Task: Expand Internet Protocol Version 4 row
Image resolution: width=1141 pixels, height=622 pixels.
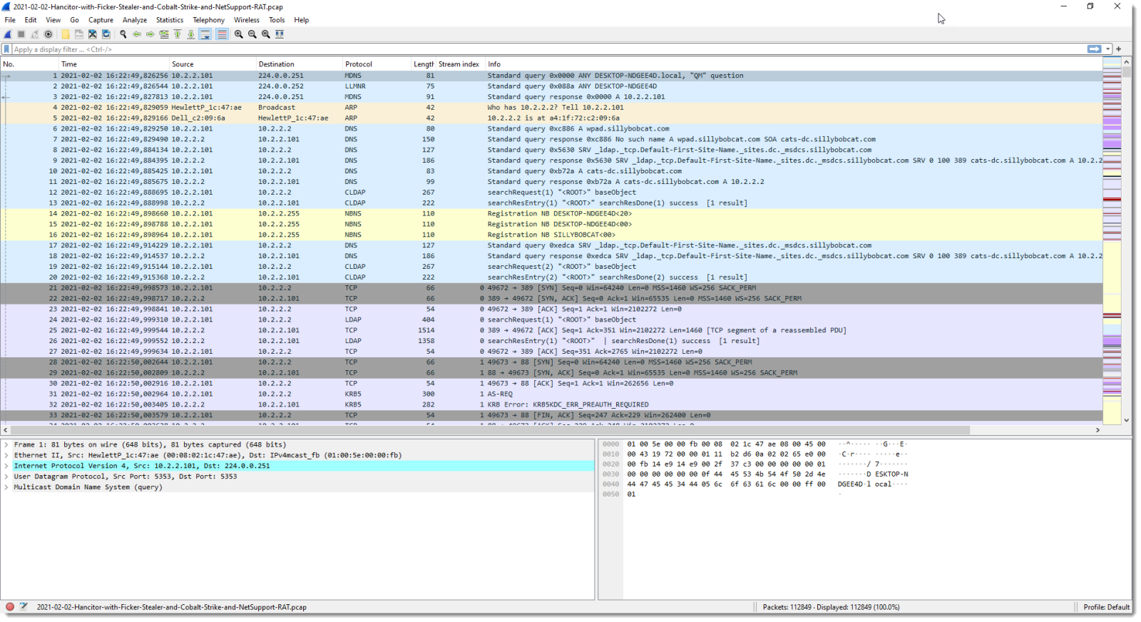Action: [6, 466]
